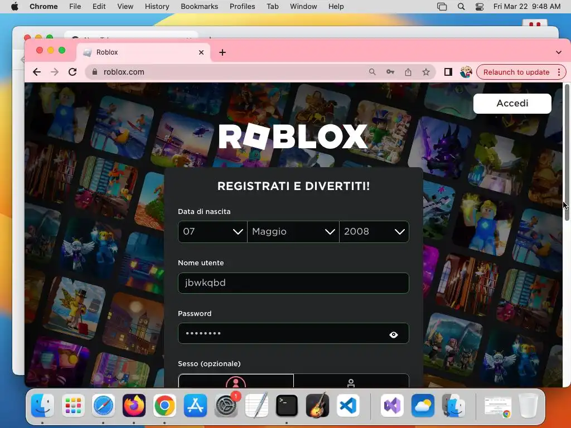Open Terminal from the dock

(287, 406)
